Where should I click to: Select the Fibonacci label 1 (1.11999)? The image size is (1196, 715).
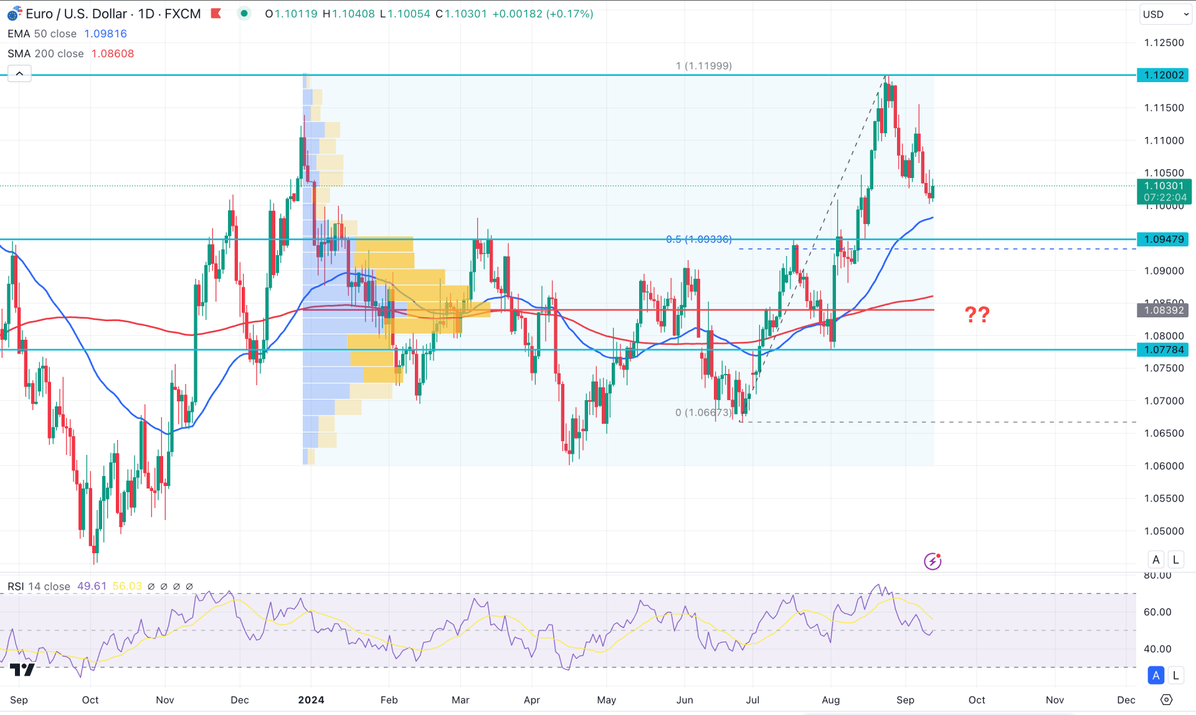704,66
